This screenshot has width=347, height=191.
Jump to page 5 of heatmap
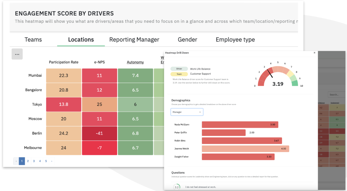coord(46,161)
